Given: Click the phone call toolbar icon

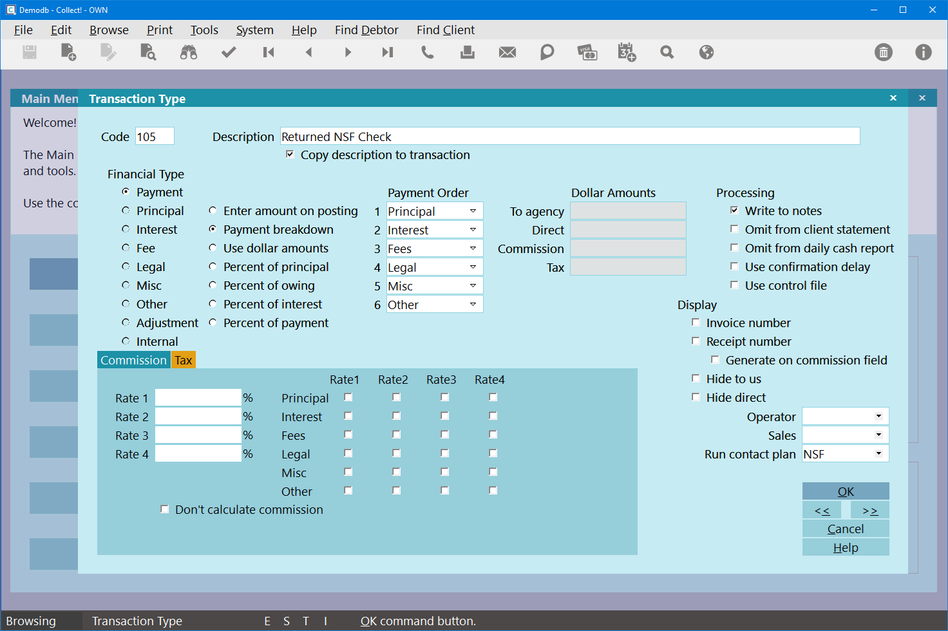Looking at the screenshot, I should tap(427, 52).
